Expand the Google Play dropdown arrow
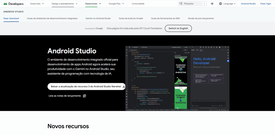 coord(123,3)
